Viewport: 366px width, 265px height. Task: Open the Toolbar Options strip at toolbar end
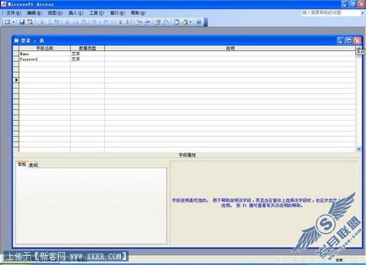click(x=206, y=22)
